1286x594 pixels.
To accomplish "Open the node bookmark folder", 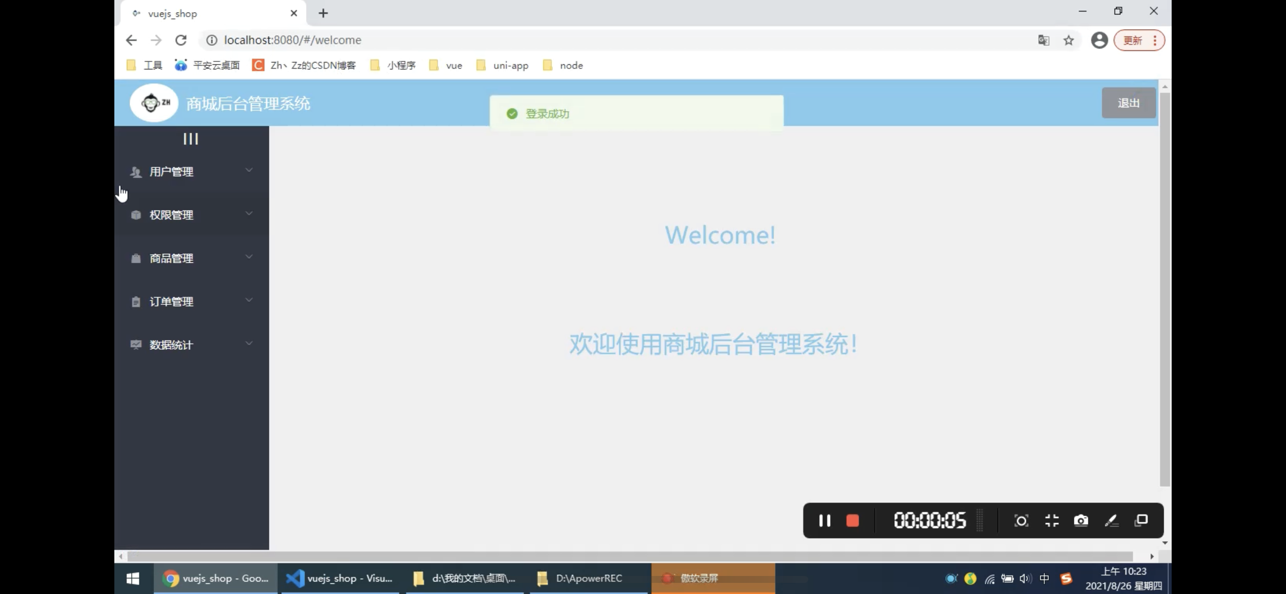I will (x=562, y=65).
